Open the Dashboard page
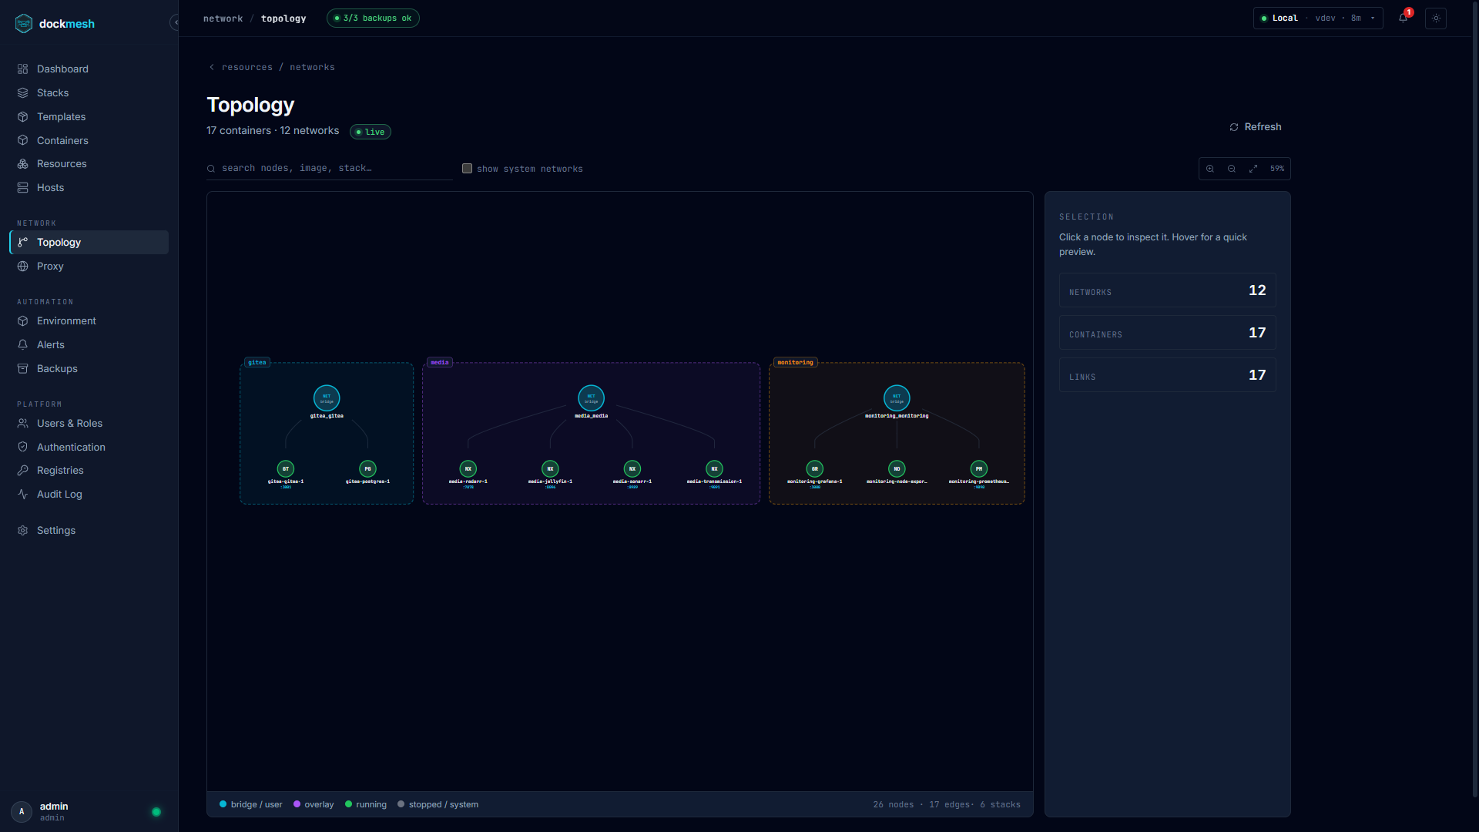This screenshot has width=1479, height=832. click(89, 69)
